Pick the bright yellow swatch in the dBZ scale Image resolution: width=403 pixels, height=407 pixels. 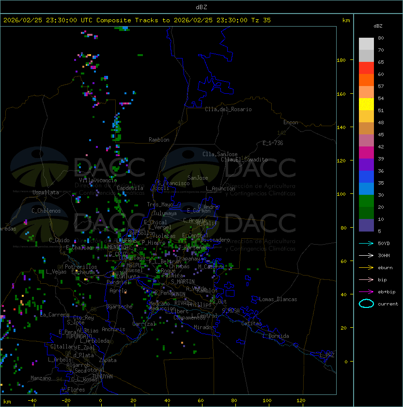tap(366, 104)
